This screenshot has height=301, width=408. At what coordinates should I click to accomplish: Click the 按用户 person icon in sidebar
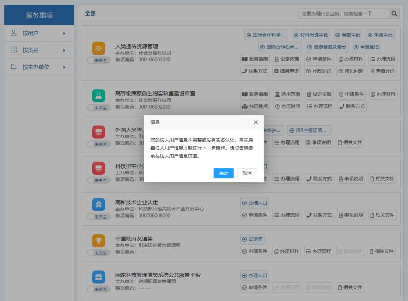[14, 33]
